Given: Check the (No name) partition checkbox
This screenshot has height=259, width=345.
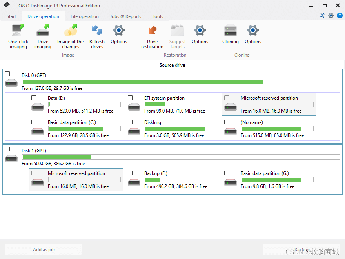Looking at the screenshot, I should point(227,122).
